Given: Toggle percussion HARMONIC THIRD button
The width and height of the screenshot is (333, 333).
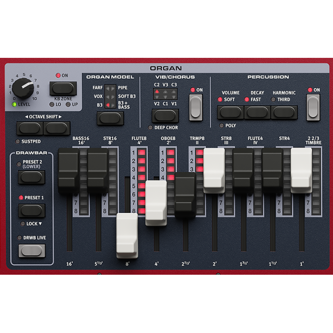Looking at the screenshot, I should [x=284, y=112].
